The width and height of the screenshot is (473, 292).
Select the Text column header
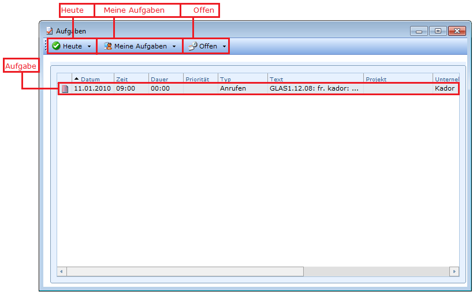pyautogui.click(x=315, y=79)
